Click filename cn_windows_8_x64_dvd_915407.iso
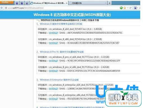 click(67, 29)
